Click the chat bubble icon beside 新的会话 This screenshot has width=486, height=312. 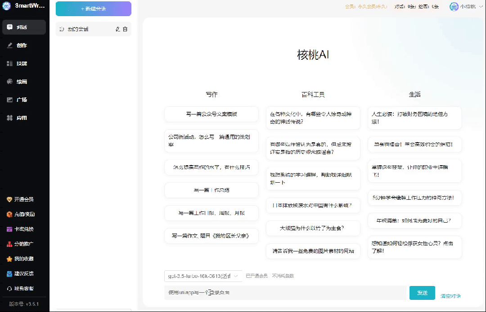pos(62,29)
